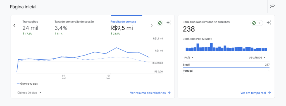
Task: Click the Página inicial heading
Action: [x=23, y=7]
